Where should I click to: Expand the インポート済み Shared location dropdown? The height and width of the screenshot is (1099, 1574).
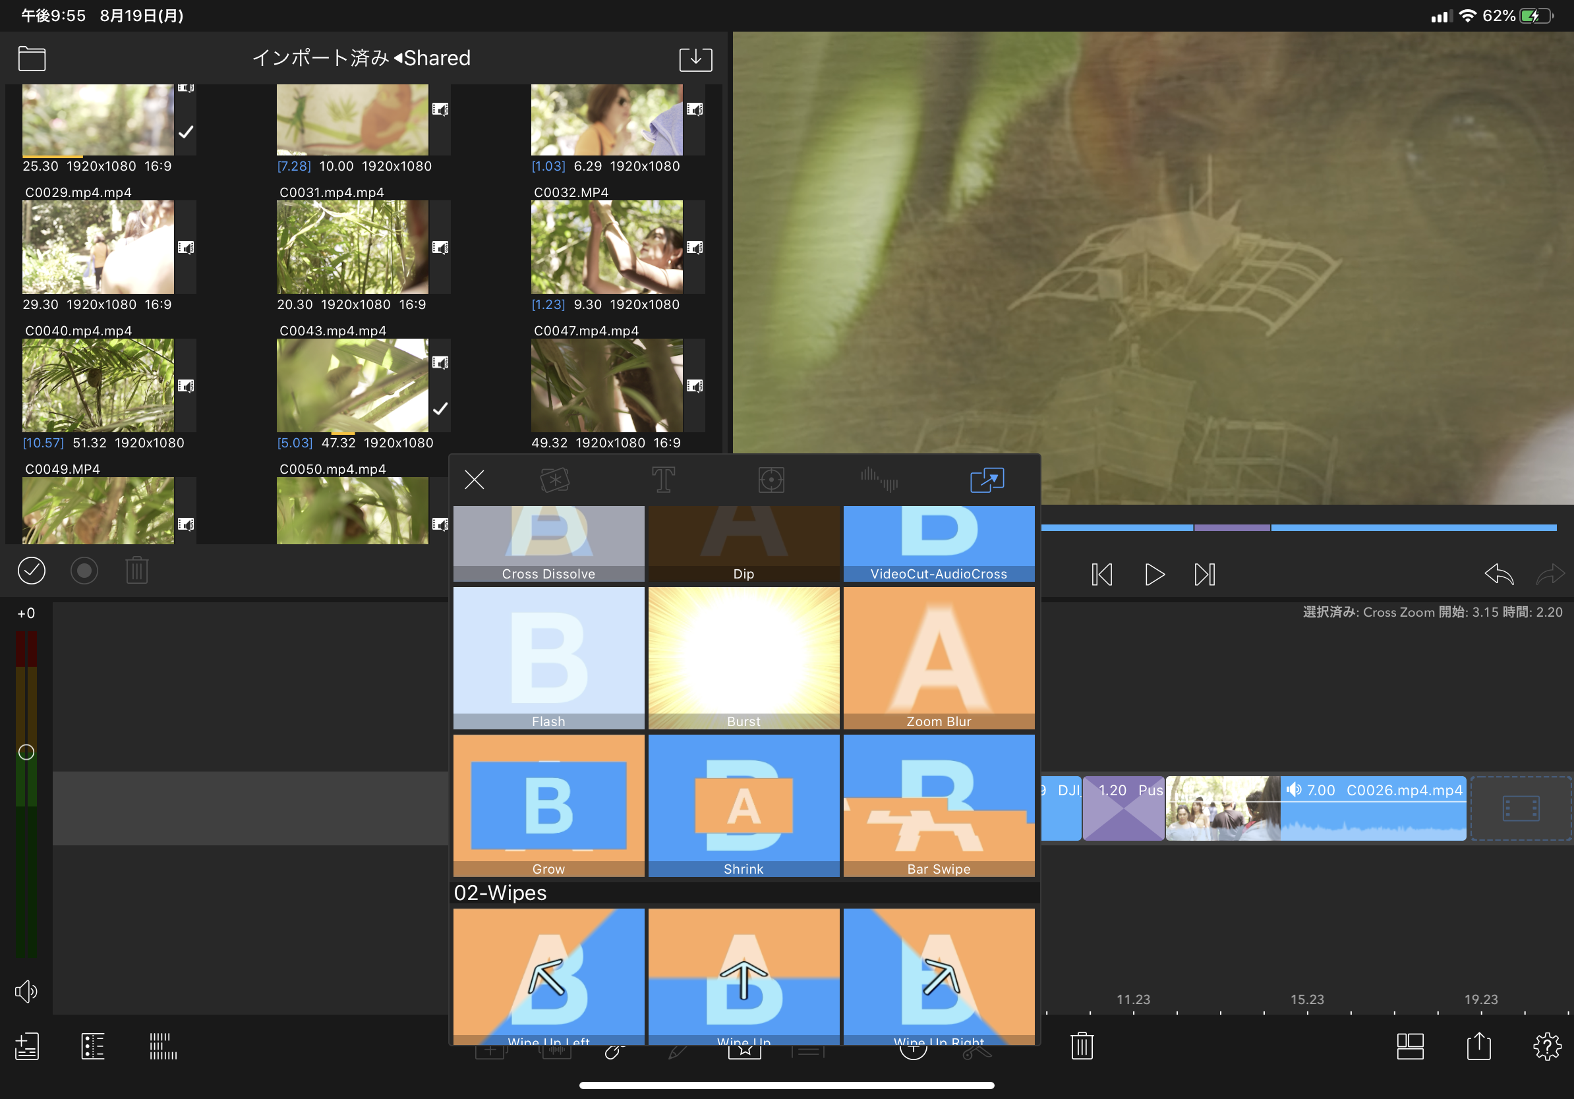[x=361, y=58]
